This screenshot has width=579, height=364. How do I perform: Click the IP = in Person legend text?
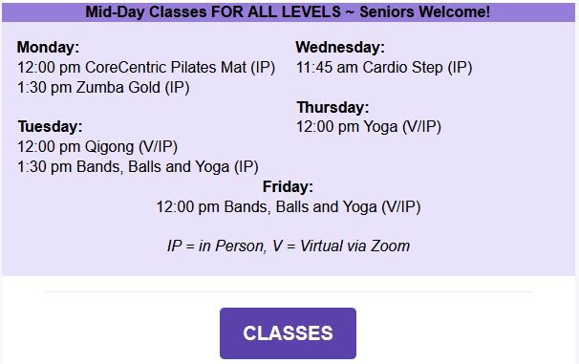(x=216, y=246)
